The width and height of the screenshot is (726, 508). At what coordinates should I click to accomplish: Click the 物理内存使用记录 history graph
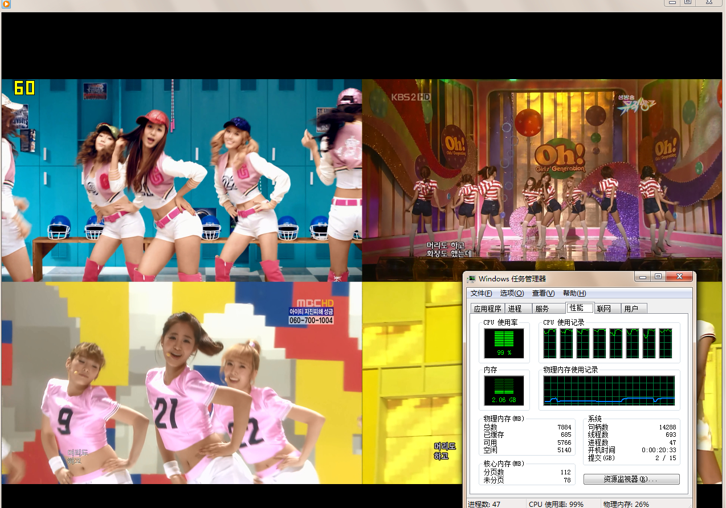(609, 391)
